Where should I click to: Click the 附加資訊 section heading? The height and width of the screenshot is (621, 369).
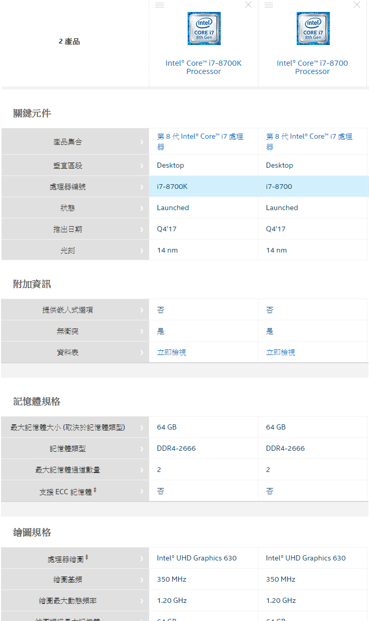click(32, 284)
